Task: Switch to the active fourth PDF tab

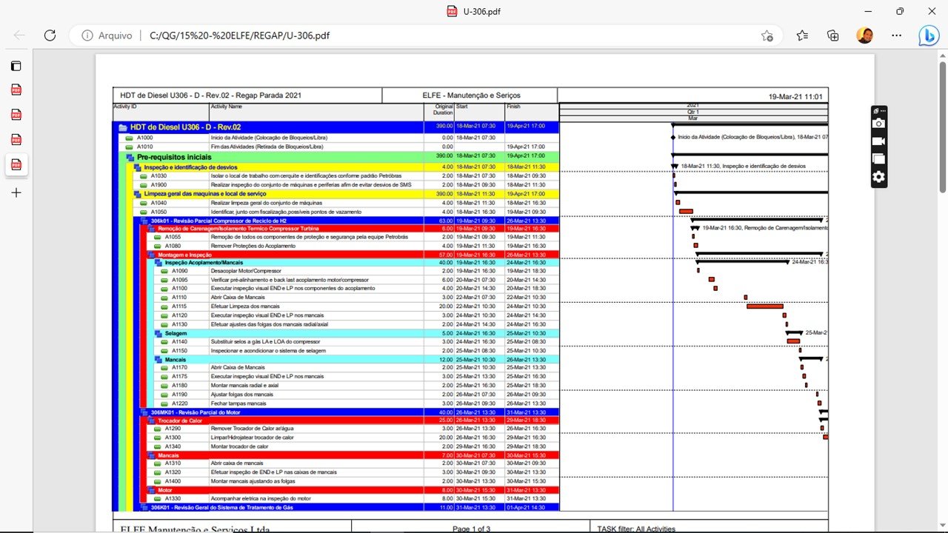Action: click(x=16, y=164)
